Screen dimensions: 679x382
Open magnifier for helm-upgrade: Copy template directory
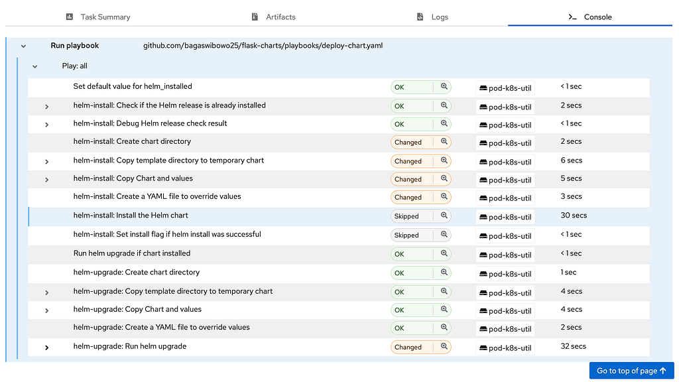click(x=444, y=292)
